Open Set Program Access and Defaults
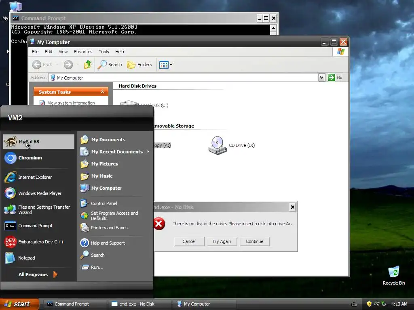414x310 pixels. click(115, 216)
